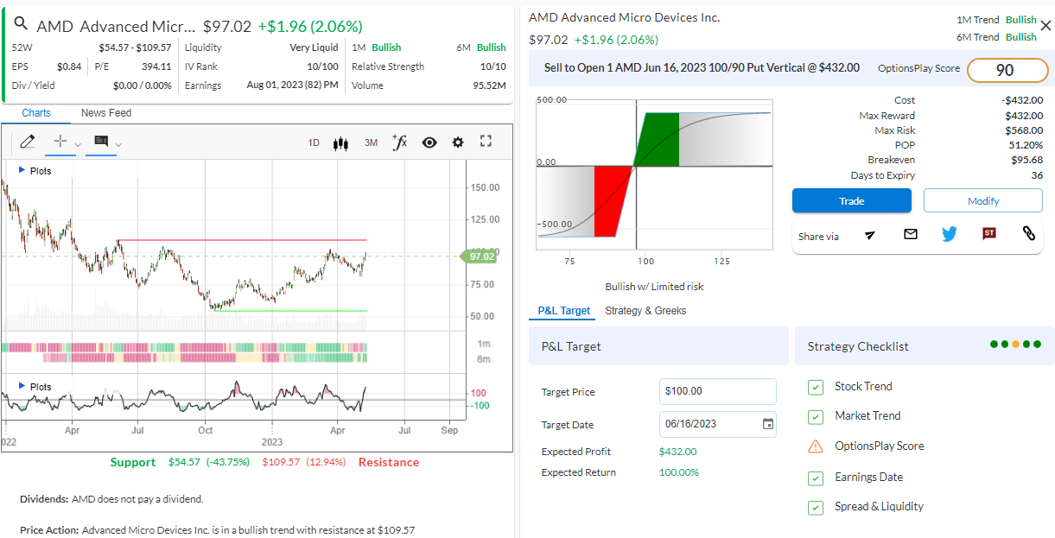Click the 1m trend heat strip

[184, 347]
